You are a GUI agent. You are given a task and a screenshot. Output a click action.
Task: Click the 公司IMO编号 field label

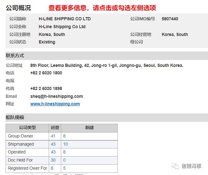pos(142,19)
